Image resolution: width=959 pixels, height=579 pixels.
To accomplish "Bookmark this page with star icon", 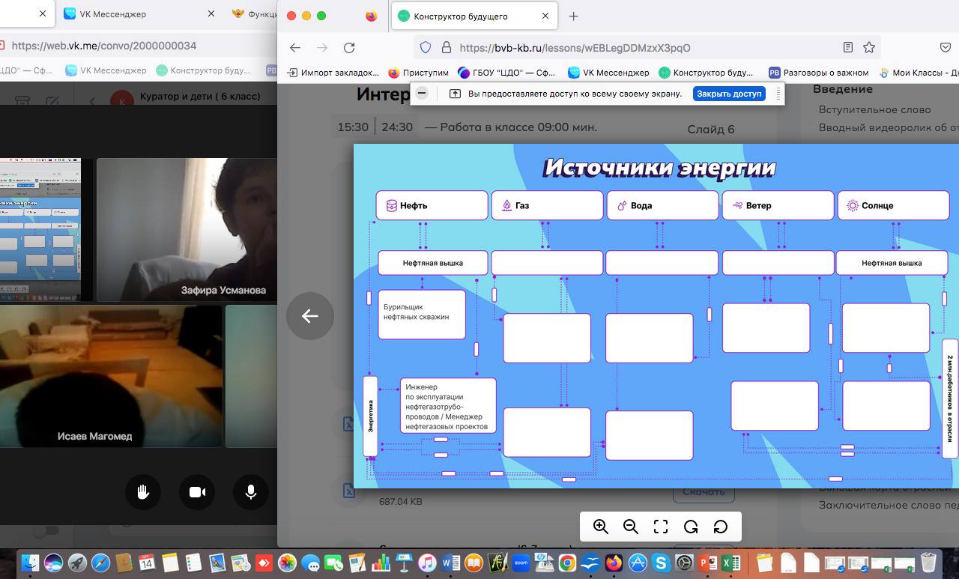I will tap(869, 47).
